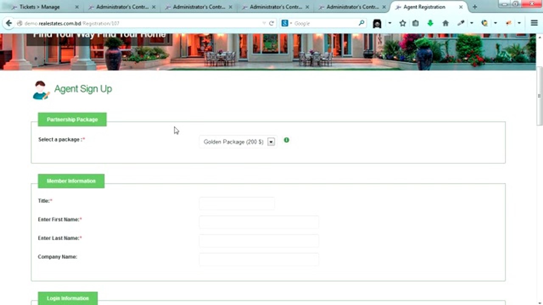
Task: Click the site identity globe icon
Action: coord(20,23)
